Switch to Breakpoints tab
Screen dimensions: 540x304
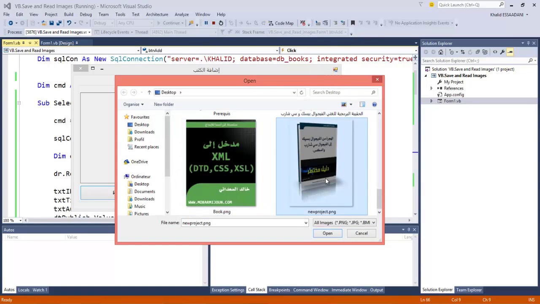click(x=279, y=290)
